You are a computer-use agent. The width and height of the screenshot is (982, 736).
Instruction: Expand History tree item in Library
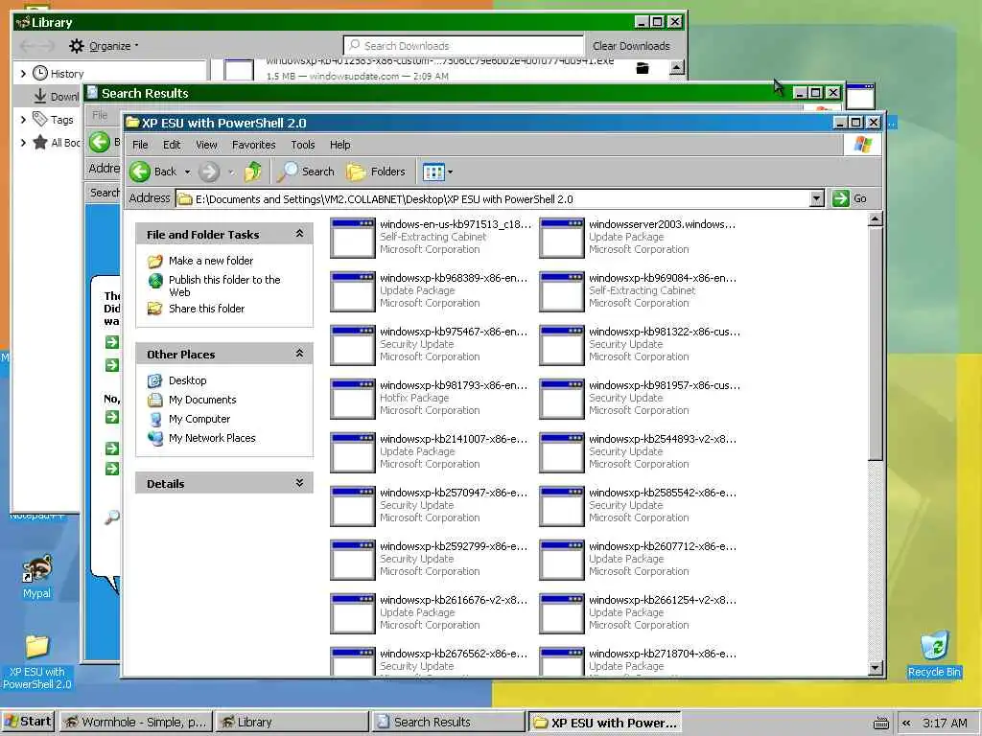click(23, 73)
